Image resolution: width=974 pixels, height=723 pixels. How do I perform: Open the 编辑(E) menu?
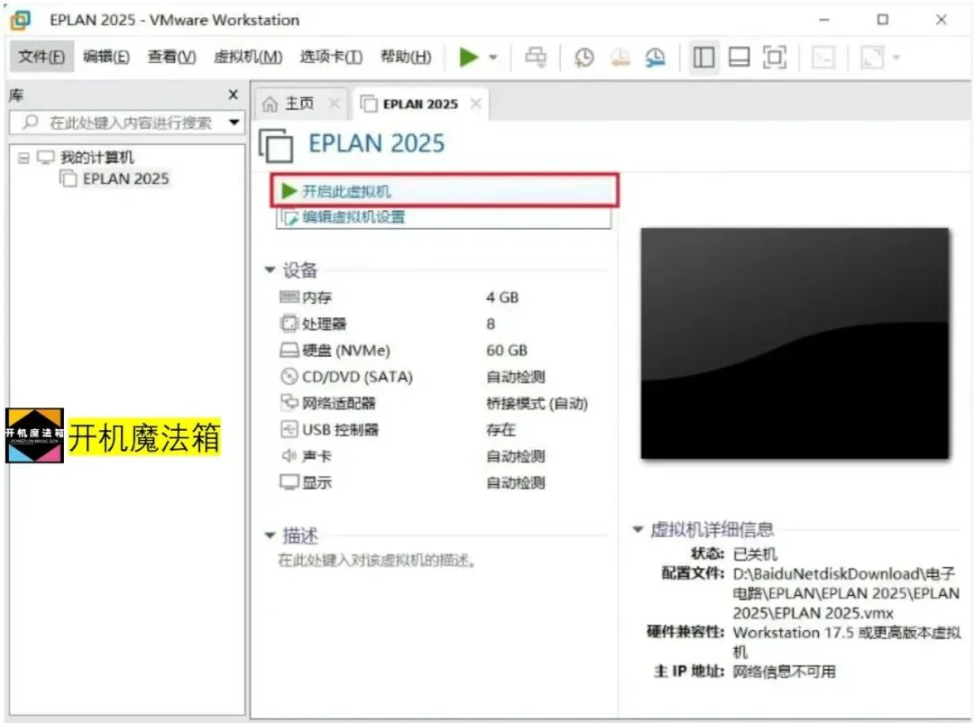(x=106, y=57)
